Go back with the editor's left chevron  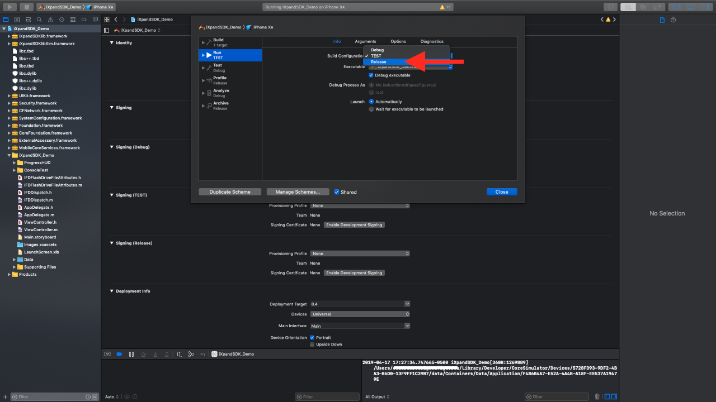pos(116,19)
